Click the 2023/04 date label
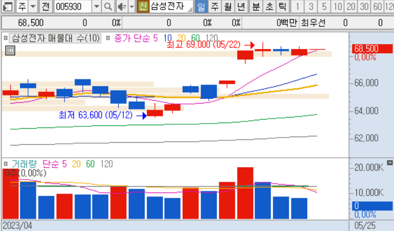 click(17, 225)
